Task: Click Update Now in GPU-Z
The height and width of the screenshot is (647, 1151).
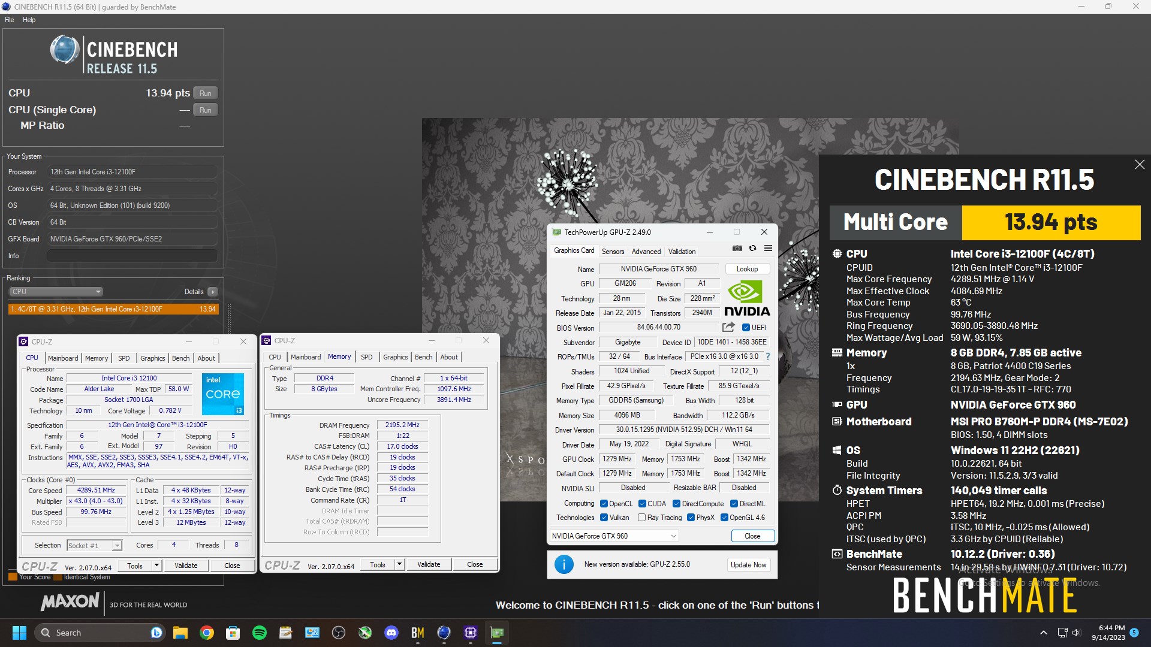Action: click(x=748, y=565)
